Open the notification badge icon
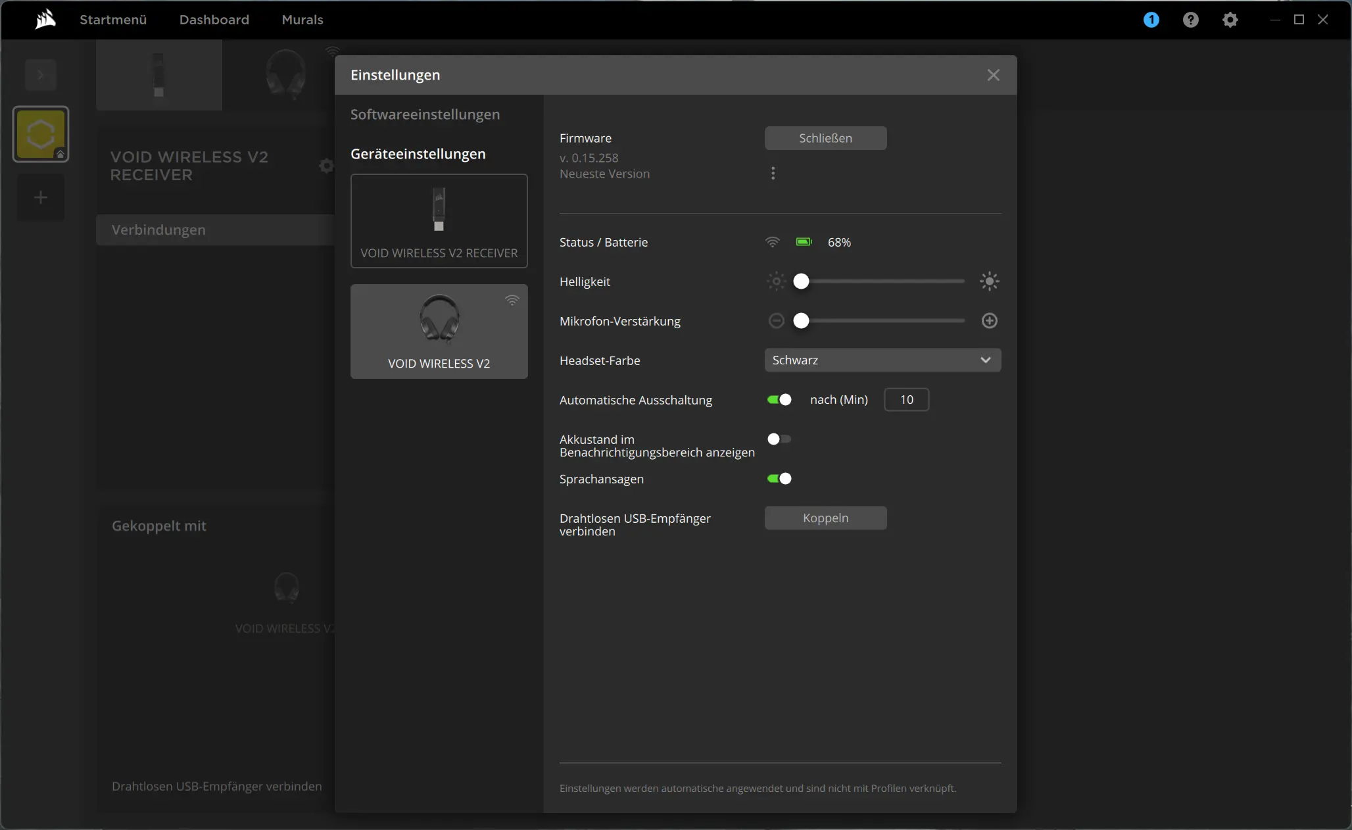1352x830 pixels. [x=1151, y=20]
